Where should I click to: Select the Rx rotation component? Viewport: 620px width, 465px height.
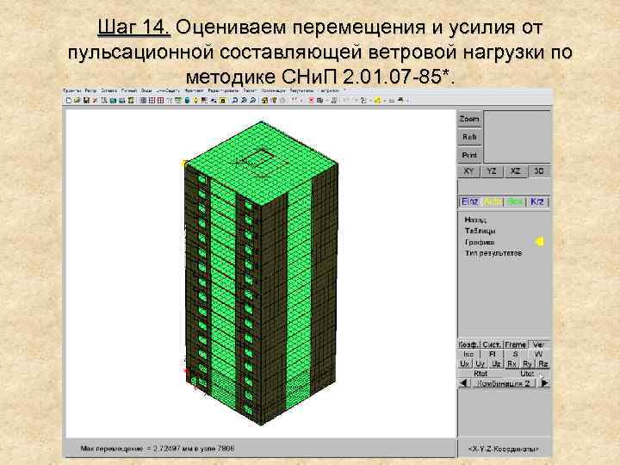point(512,363)
